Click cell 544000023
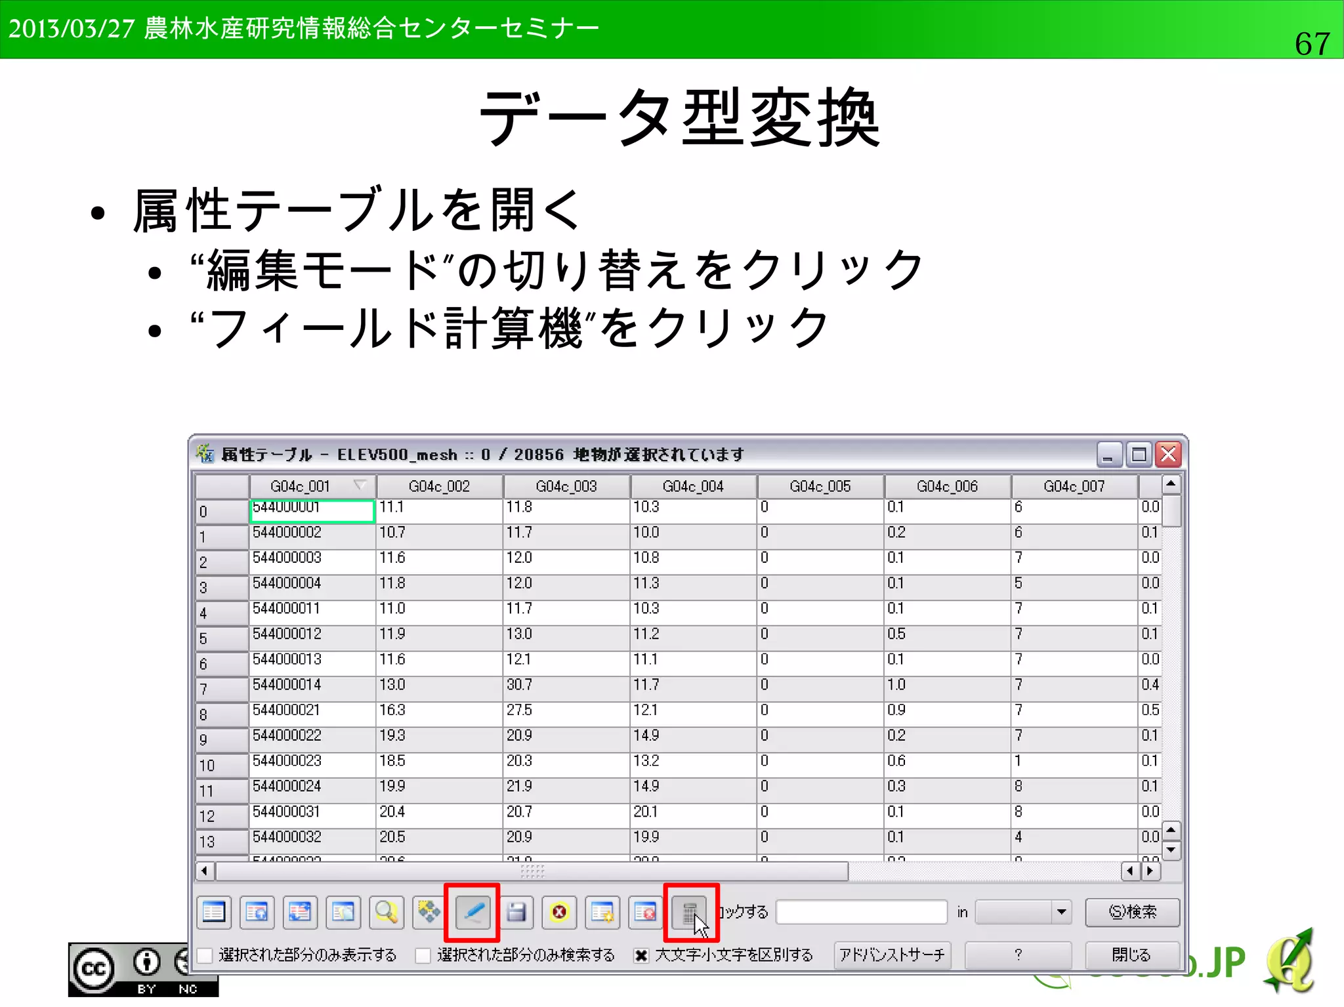1344x1007 pixels. click(312, 765)
